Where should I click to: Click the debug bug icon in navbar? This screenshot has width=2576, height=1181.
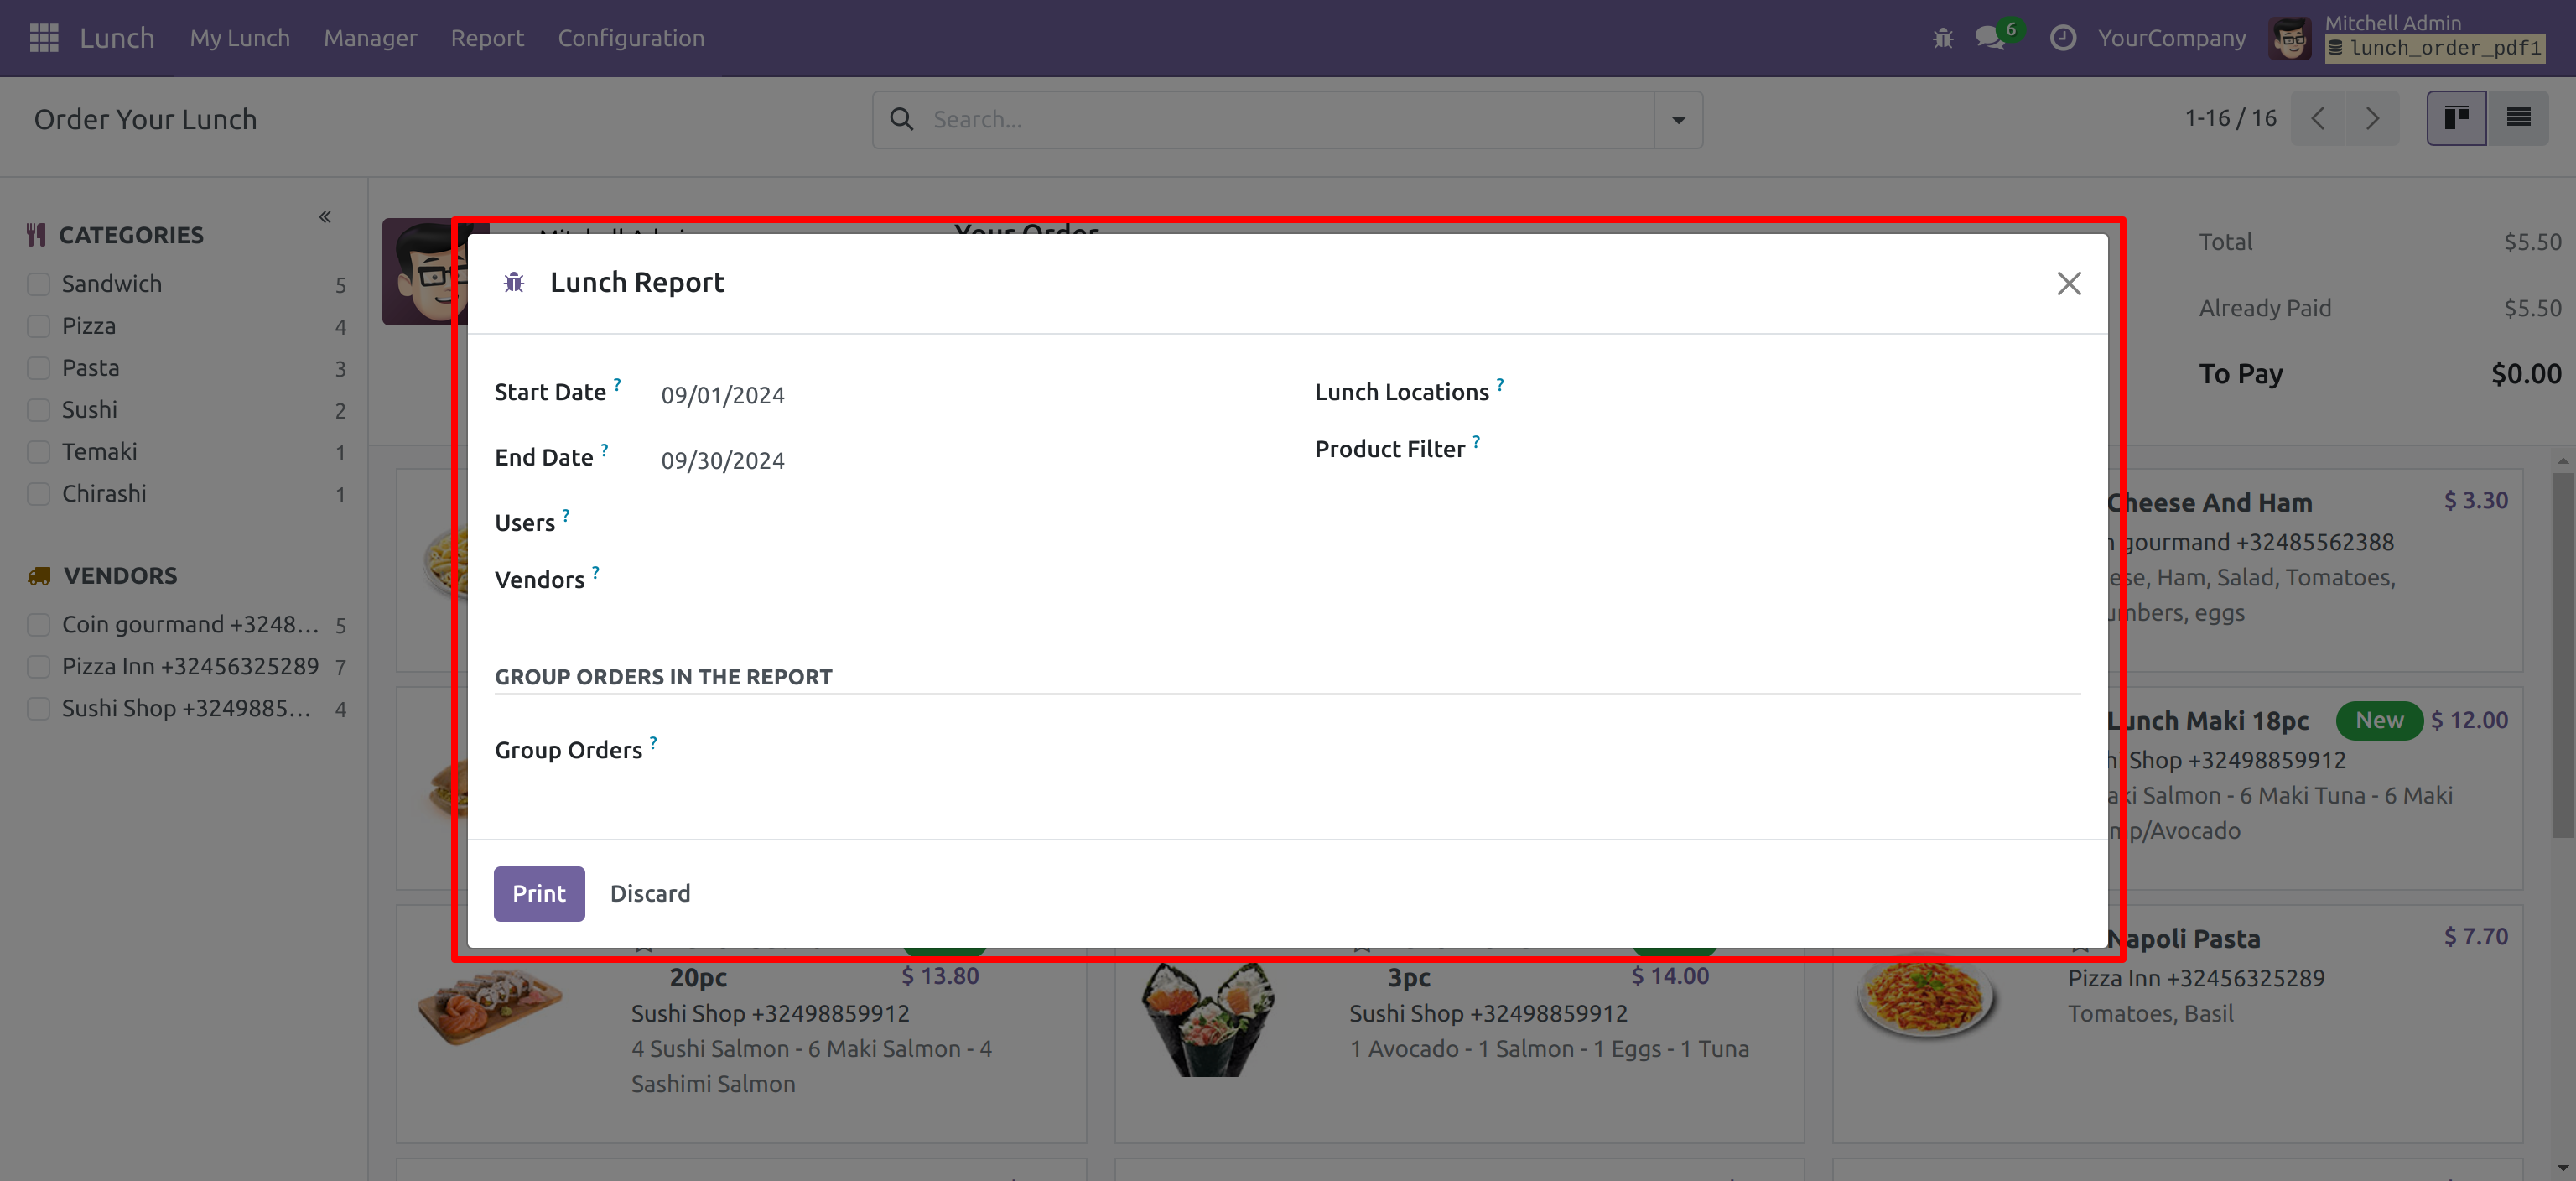click(x=1942, y=38)
